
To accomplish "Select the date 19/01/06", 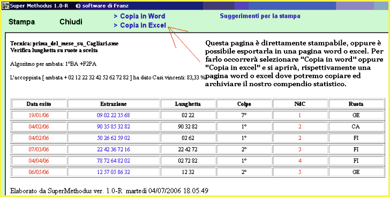I will coord(39,115).
